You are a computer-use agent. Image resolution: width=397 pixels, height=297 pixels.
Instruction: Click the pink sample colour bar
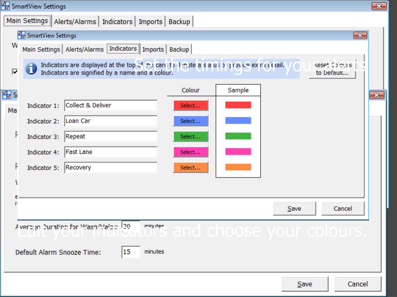238,152
